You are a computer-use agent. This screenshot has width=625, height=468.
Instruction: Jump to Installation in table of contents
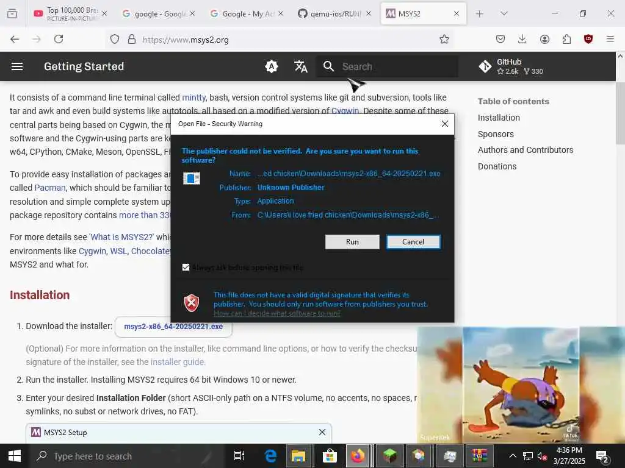499,118
